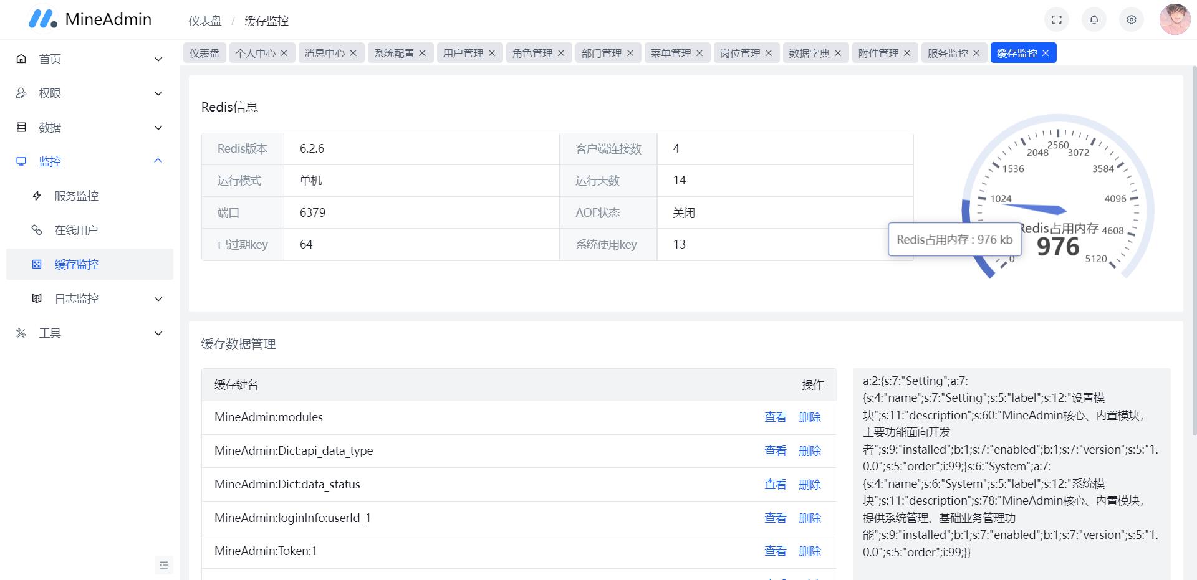Image resolution: width=1197 pixels, height=580 pixels.
Task: Click the Redis版本 value 6.2.6
Action: [x=312, y=149]
